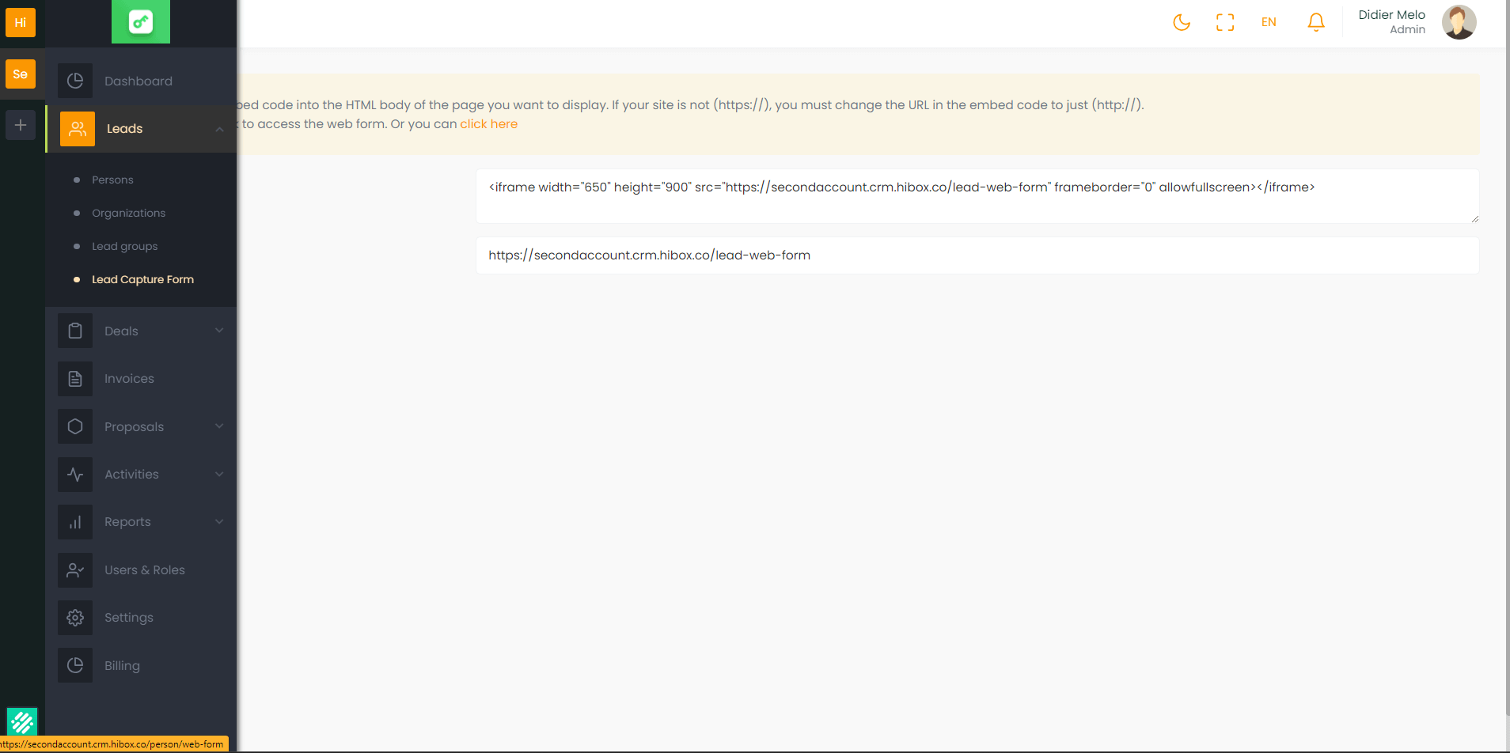Go to Organizations under Leads

(128, 213)
